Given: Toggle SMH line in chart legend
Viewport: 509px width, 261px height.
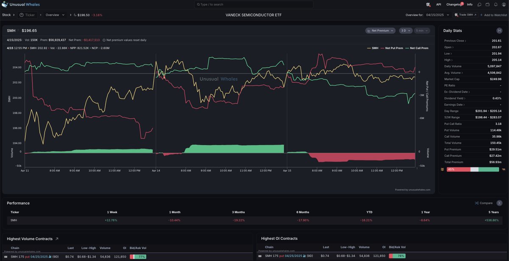Looking at the screenshot, I should [372, 48].
